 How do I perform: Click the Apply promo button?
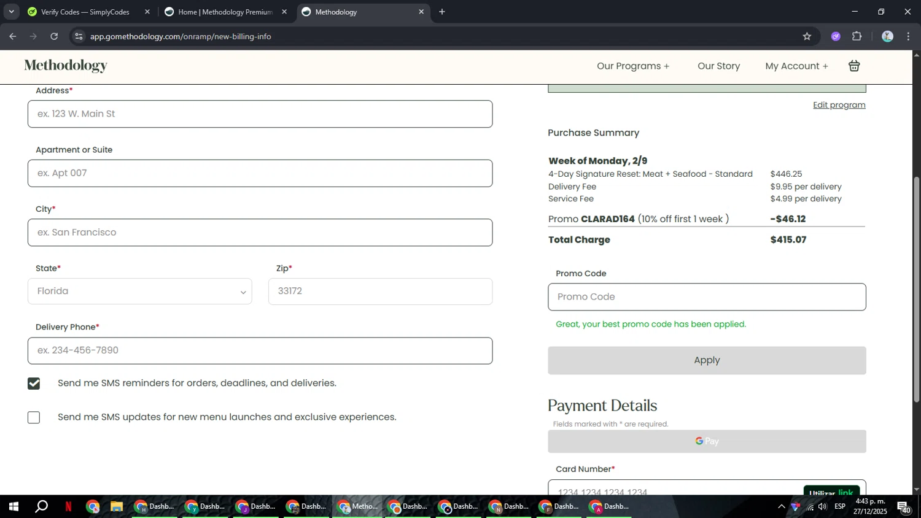(x=707, y=360)
